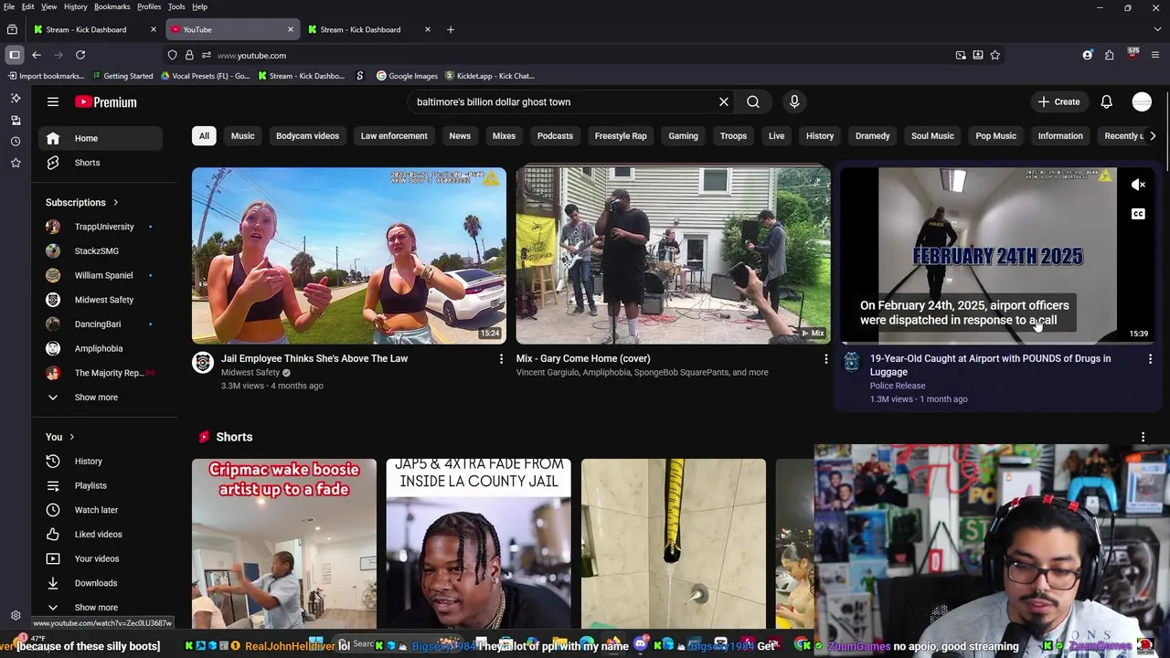The height and width of the screenshot is (658, 1170).
Task: Close the YouTube browser tab
Action: pos(291,29)
